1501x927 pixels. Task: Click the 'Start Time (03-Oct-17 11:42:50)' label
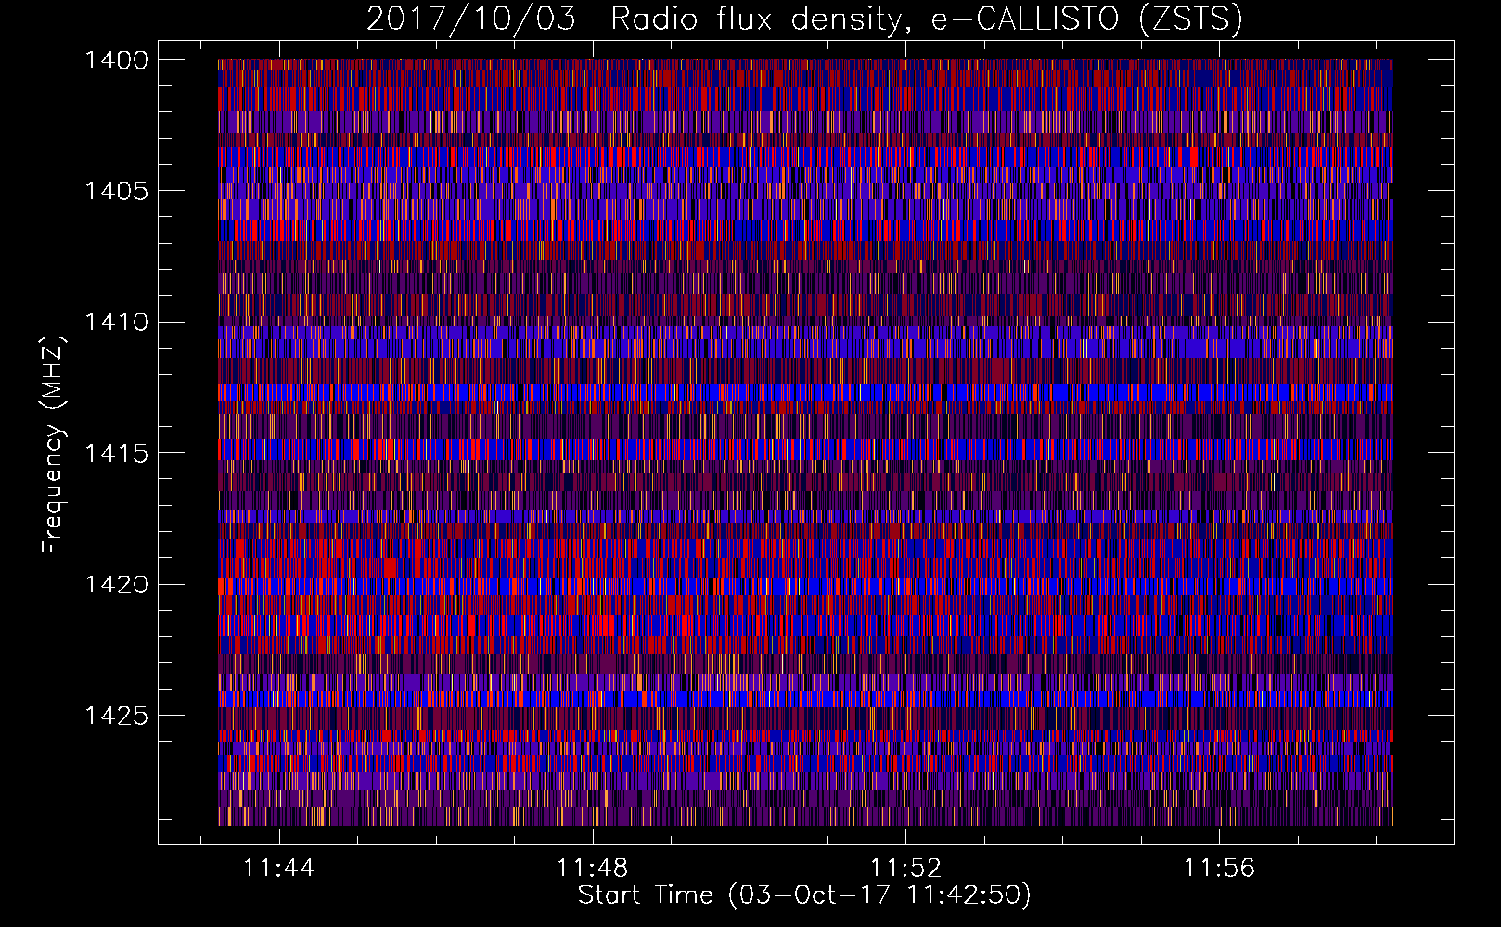coord(804,895)
